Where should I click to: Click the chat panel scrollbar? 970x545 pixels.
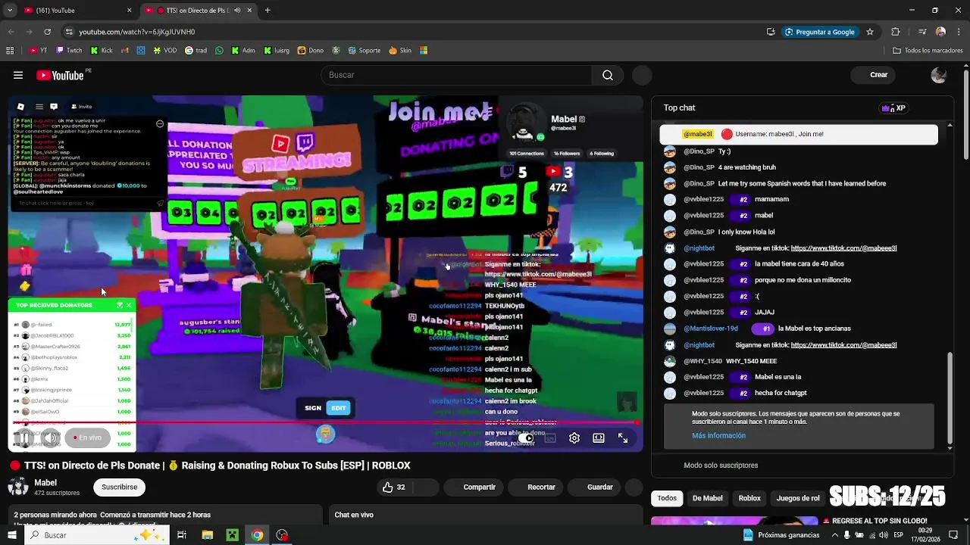point(950,399)
